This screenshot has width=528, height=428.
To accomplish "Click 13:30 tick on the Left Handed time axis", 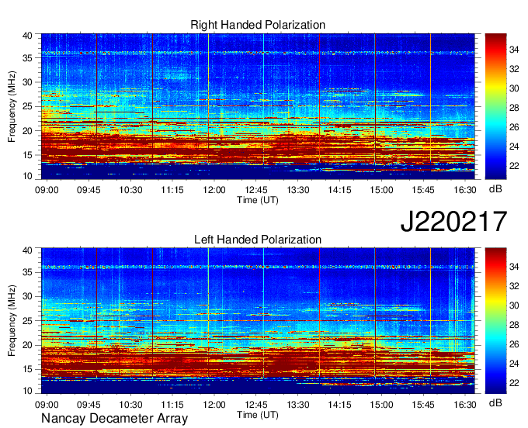I will pos(298,405).
